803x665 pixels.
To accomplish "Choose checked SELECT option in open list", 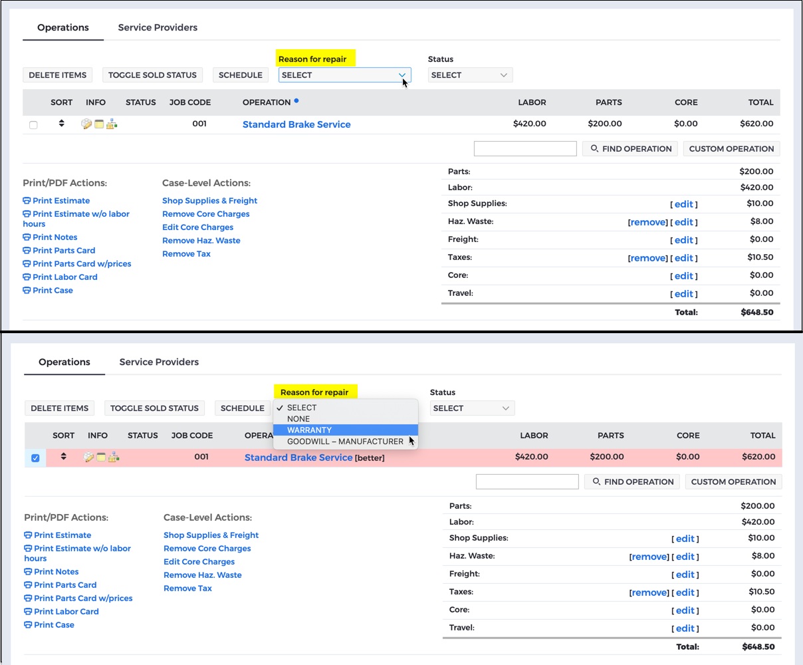I will 346,408.
